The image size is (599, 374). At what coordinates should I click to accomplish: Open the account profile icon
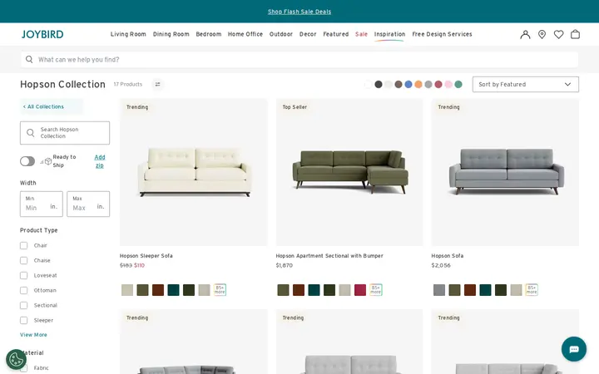(525, 34)
